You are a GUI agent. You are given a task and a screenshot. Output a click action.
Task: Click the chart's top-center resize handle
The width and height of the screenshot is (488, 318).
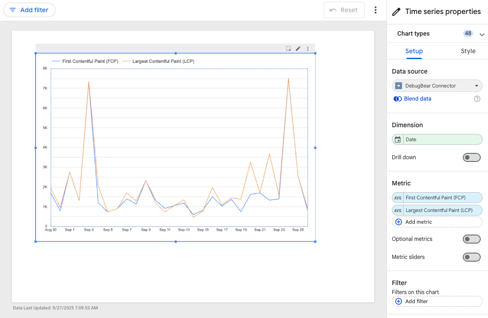(176, 53)
